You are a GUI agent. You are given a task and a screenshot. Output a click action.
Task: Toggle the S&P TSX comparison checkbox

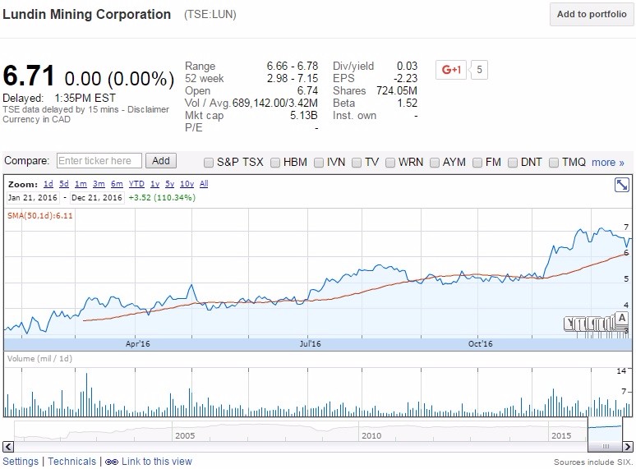pos(209,163)
